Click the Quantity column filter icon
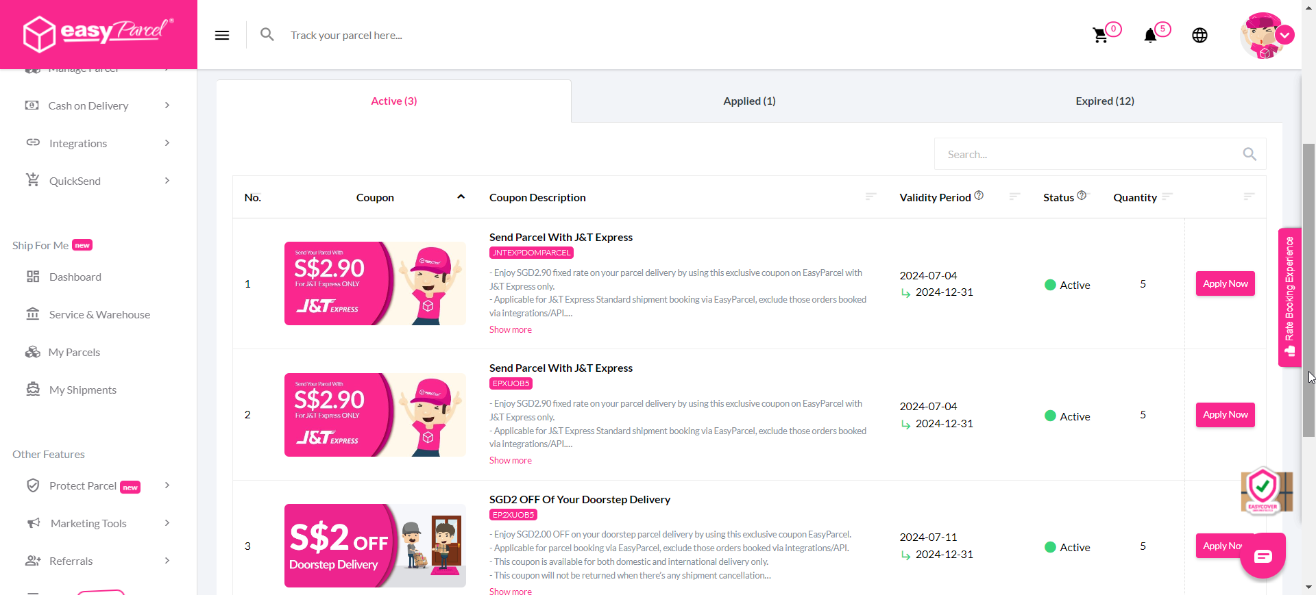 pyautogui.click(x=1167, y=197)
